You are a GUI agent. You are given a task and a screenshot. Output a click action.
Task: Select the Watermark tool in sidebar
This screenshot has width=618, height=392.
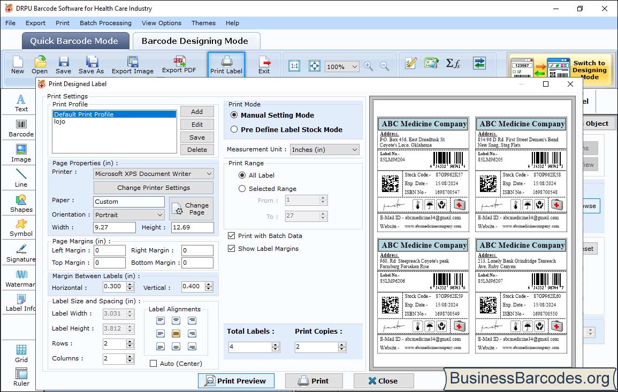pyautogui.click(x=21, y=279)
